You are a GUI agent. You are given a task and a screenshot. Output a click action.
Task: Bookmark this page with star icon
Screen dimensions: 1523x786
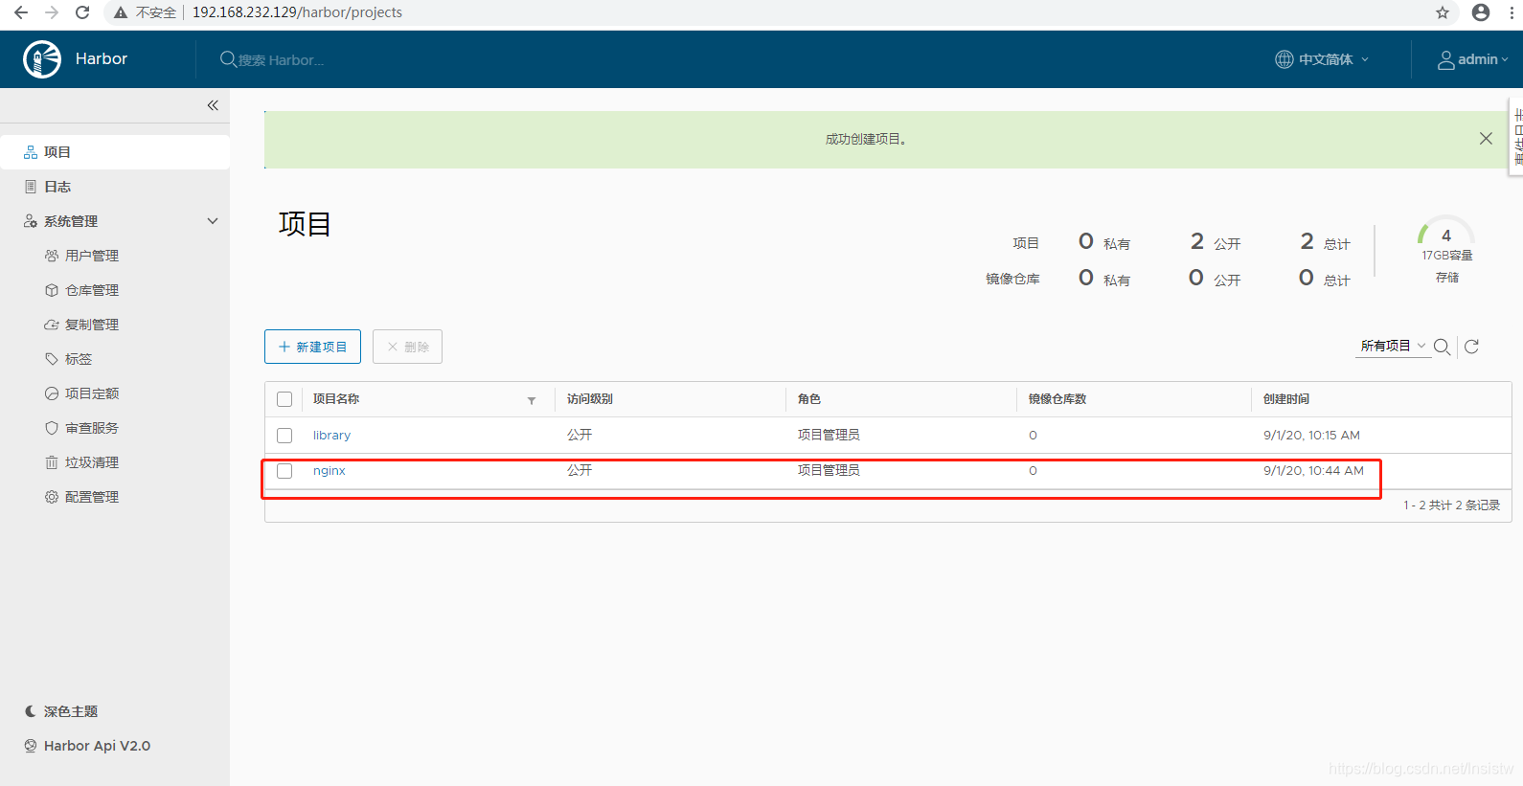(1443, 12)
